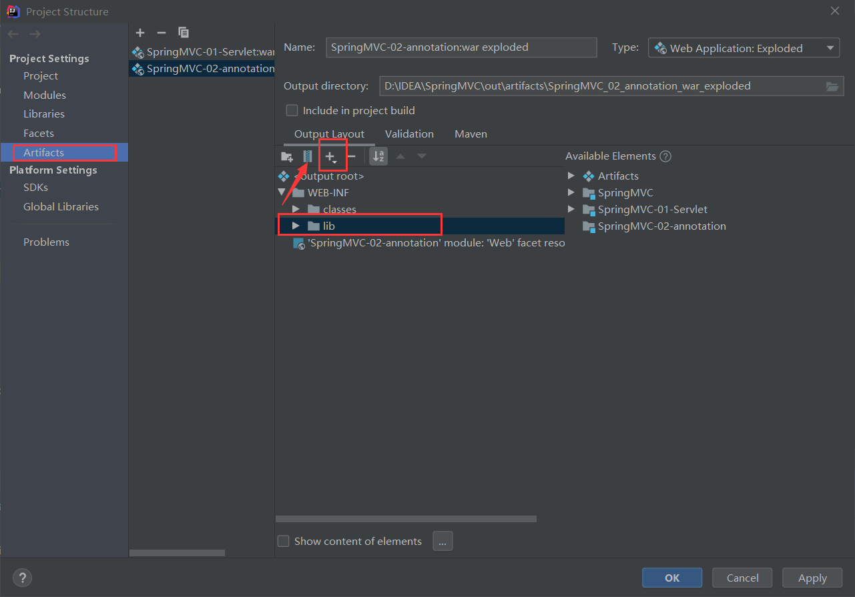
Task: Remove selected artifact with minus icon
Action: click(x=161, y=33)
